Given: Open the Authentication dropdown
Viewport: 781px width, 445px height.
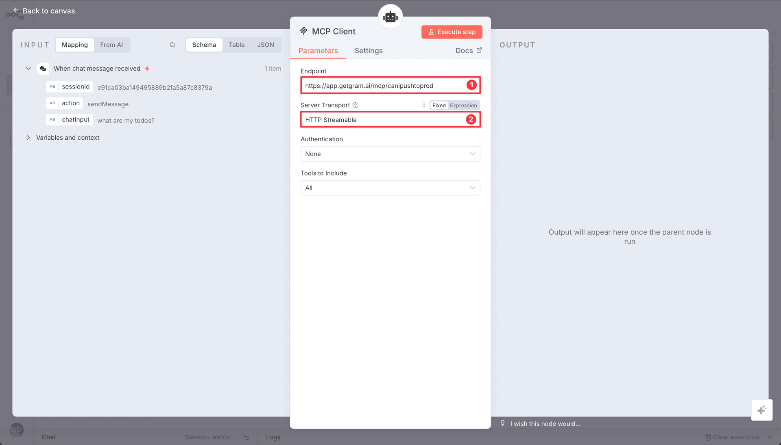Looking at the screenshot, I should point(390,154).
